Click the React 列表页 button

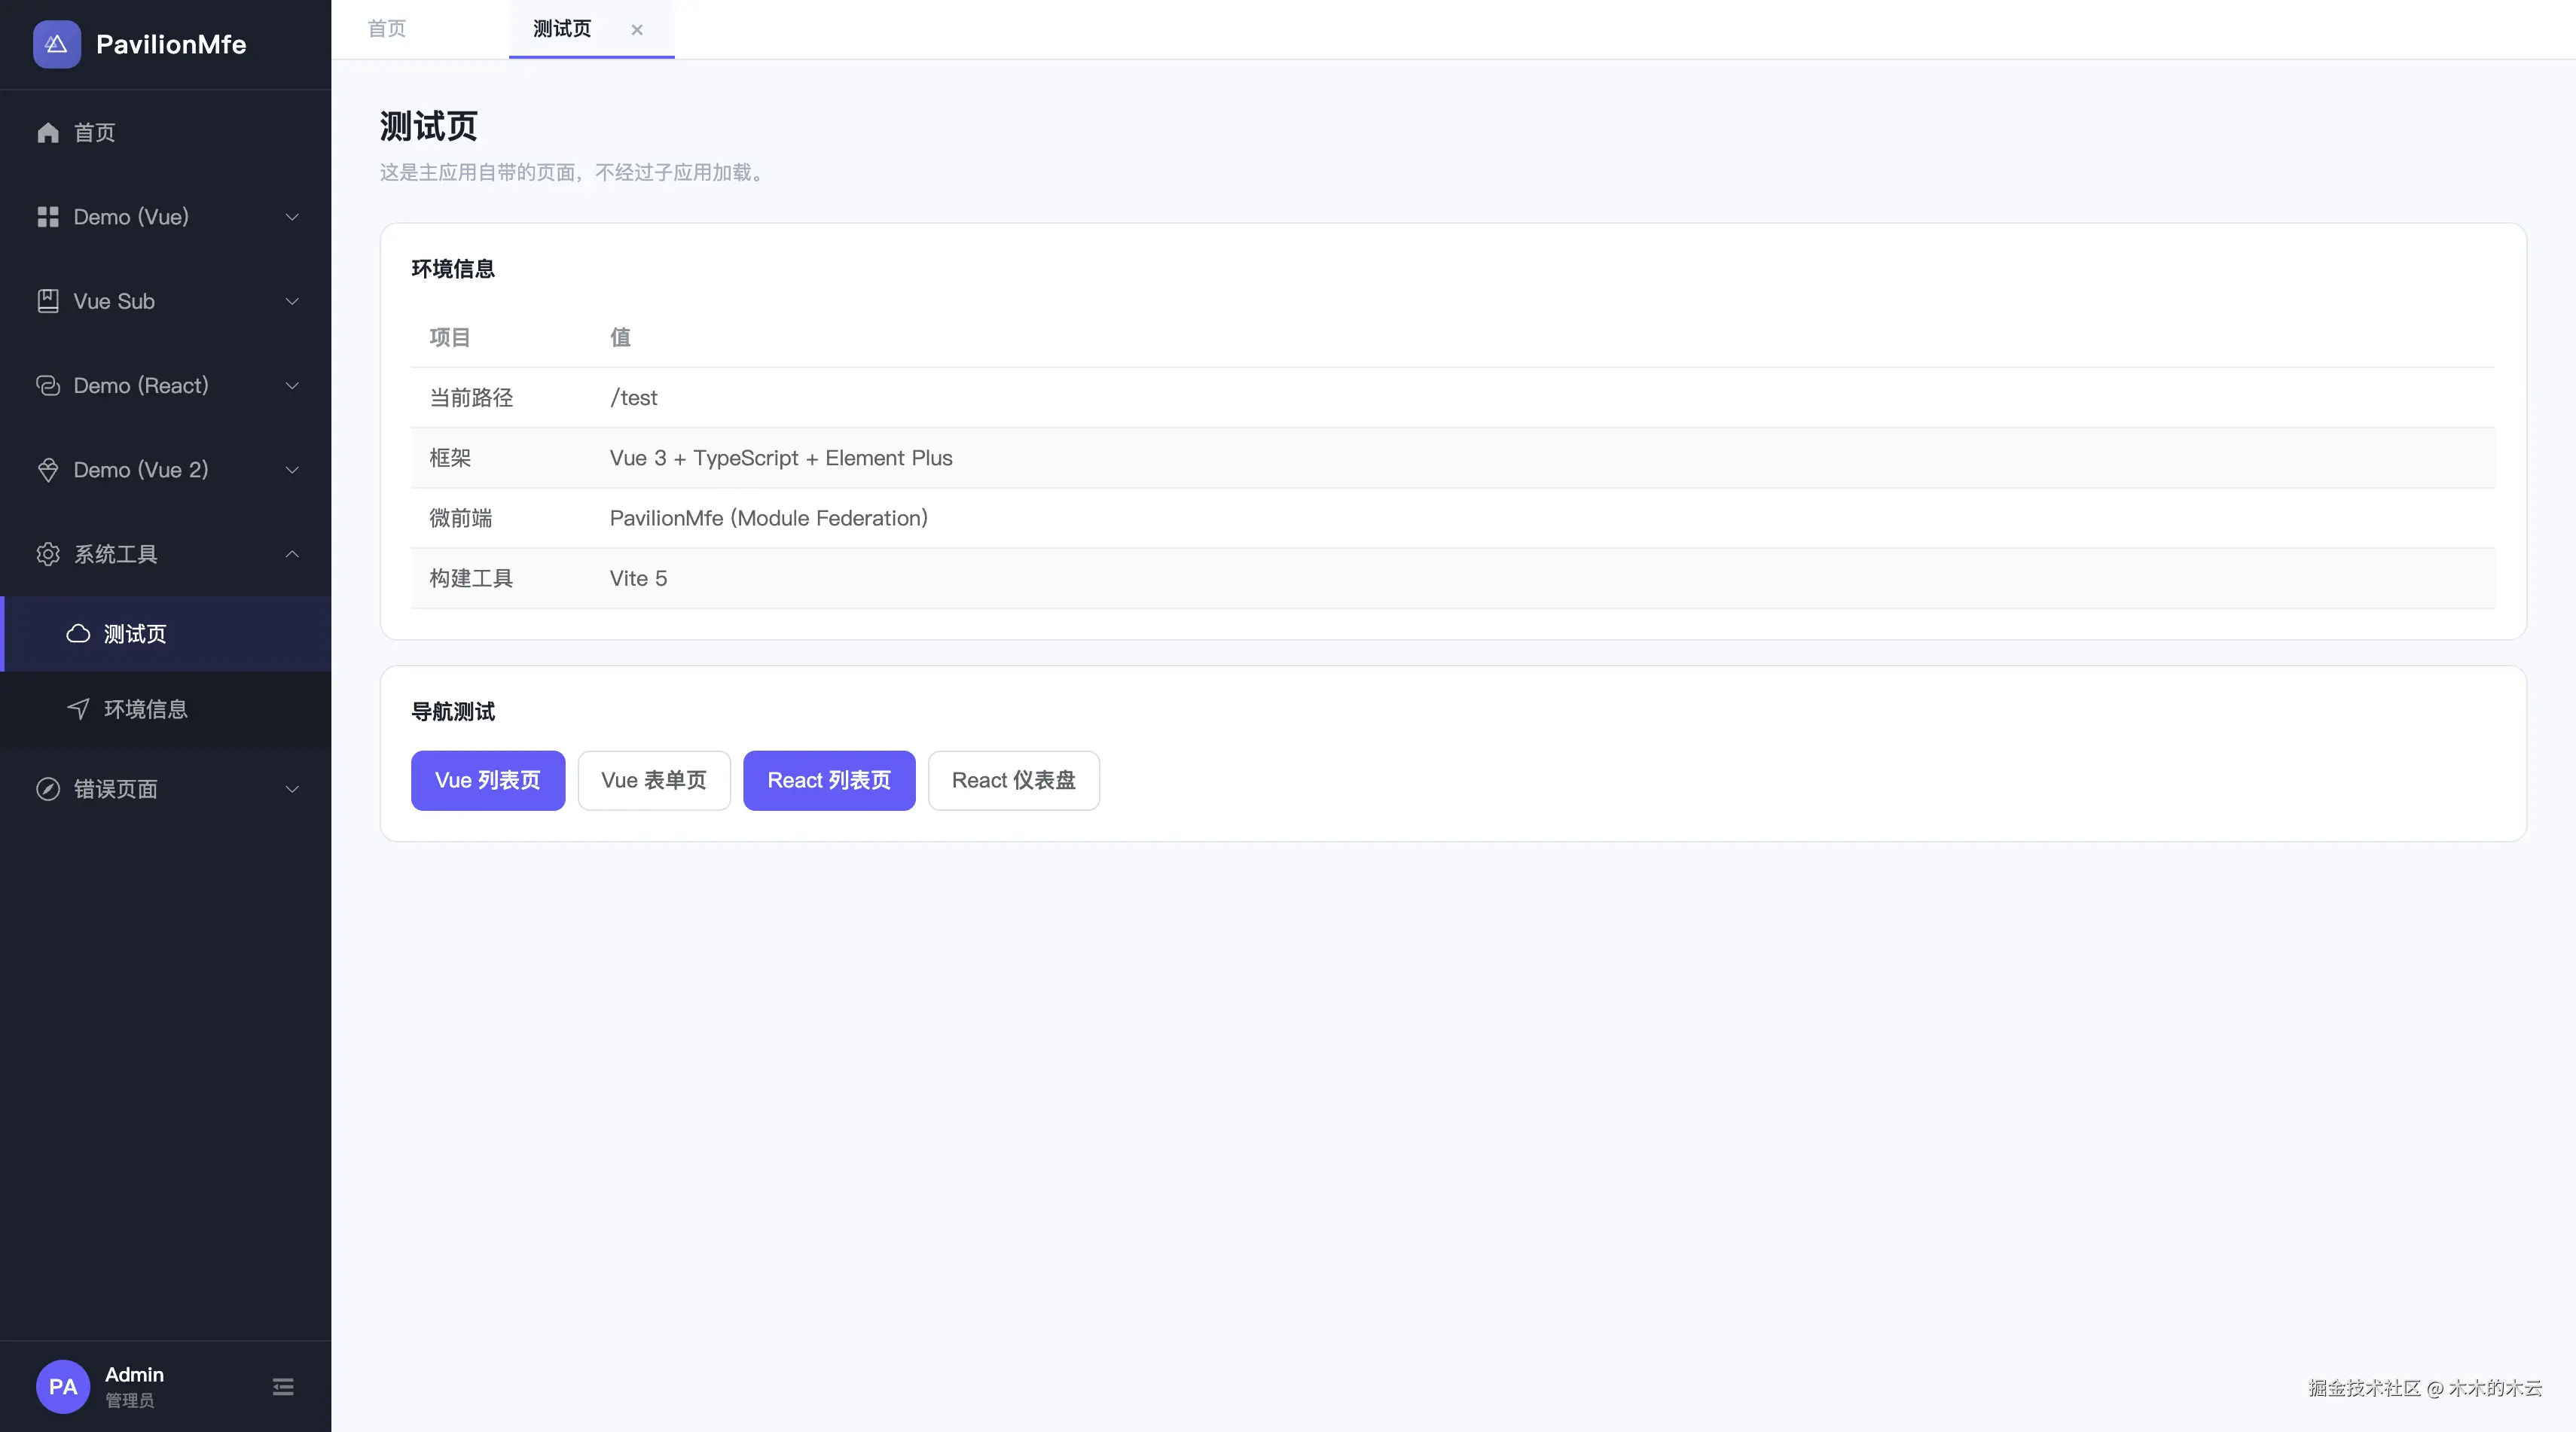click(829, 781)
